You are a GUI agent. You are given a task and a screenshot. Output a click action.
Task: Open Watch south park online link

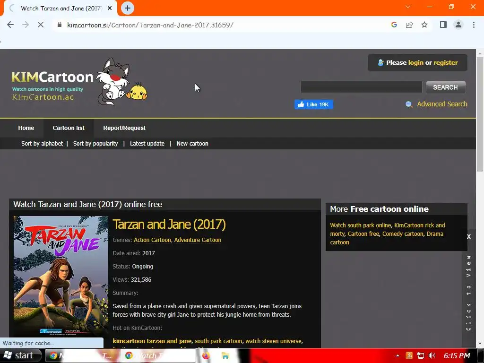(360, 225)
